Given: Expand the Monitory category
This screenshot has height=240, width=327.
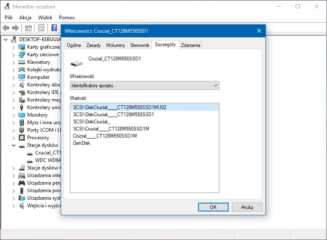Looking at the screenshot, I should point(13,115).
